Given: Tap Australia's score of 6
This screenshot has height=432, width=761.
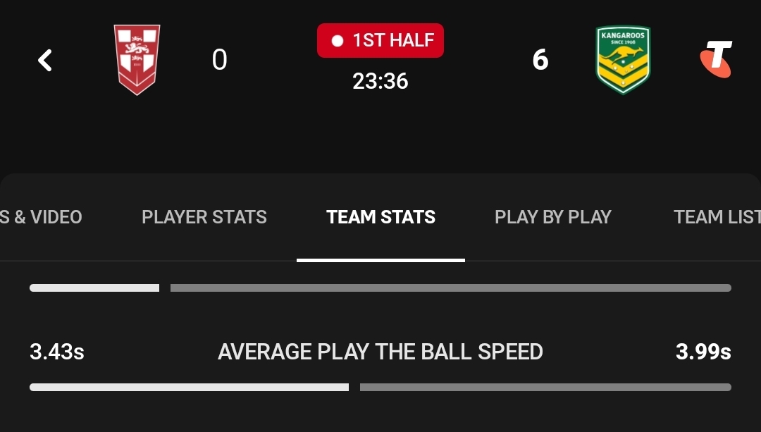Looking at the screenshot, I should pos(540,60).
